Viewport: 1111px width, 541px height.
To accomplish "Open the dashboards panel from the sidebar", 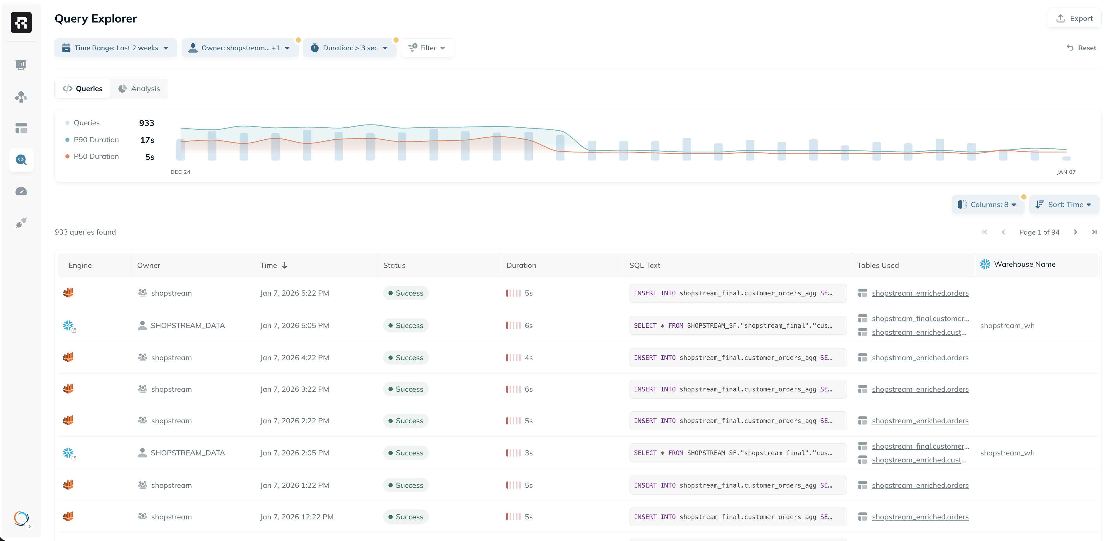I will [x=21, y=65].
